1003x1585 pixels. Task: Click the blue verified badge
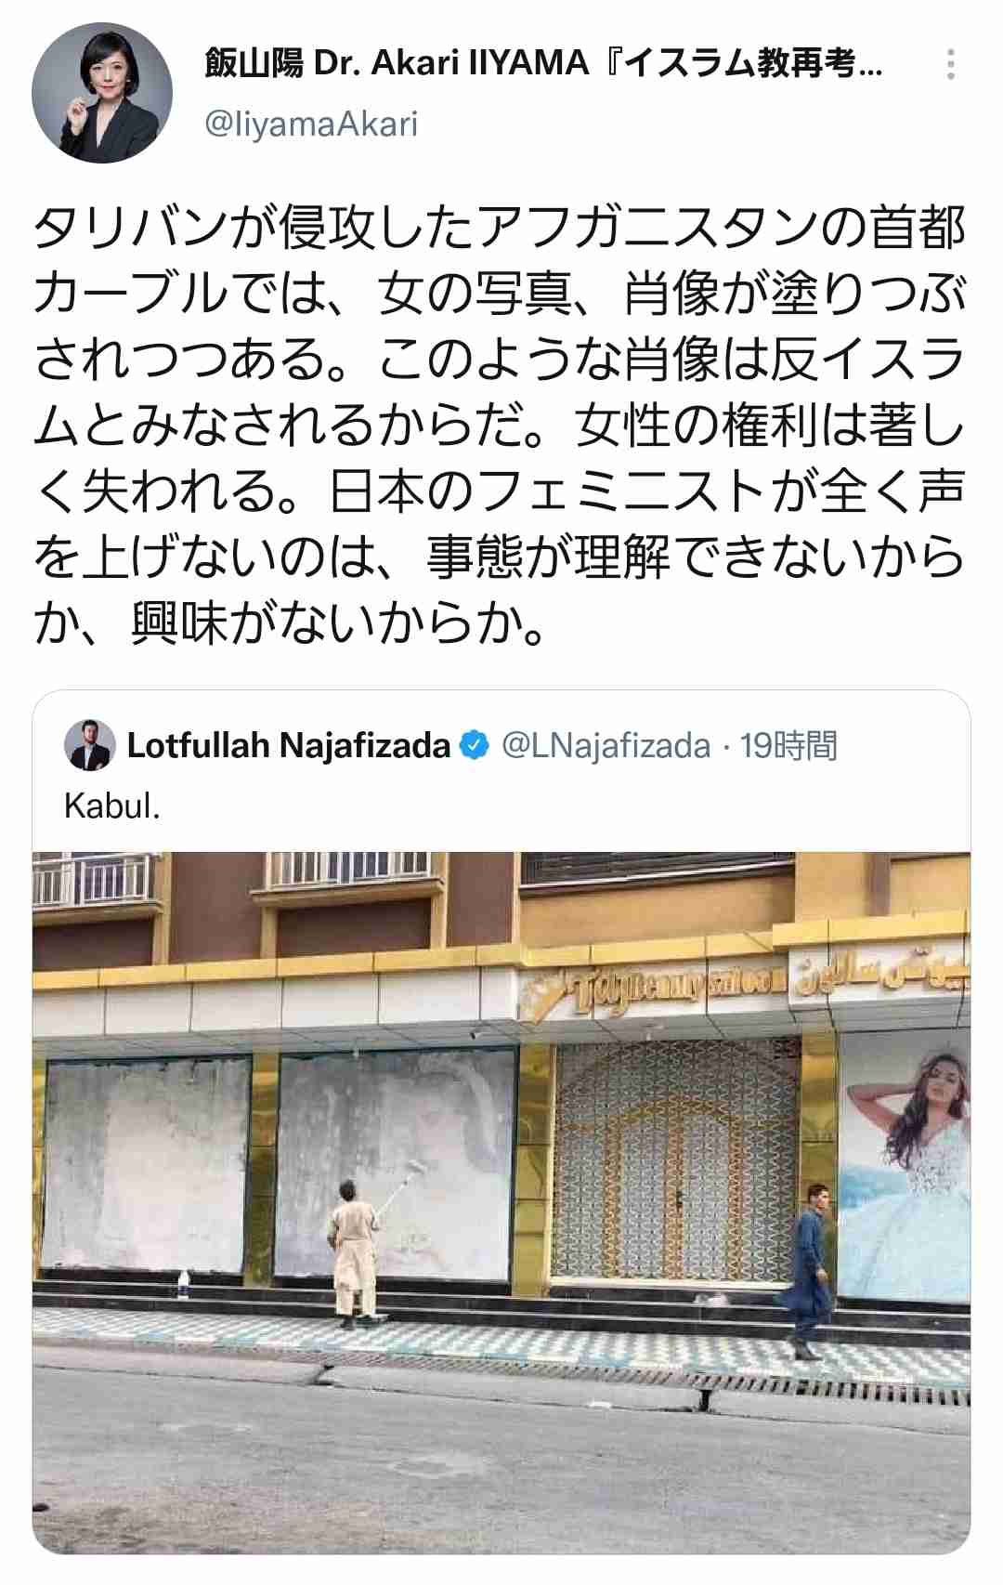point(475,745)
